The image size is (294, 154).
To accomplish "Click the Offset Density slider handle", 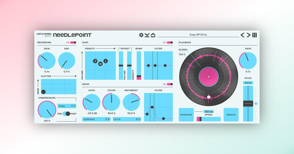I will (x=129, y=66).
